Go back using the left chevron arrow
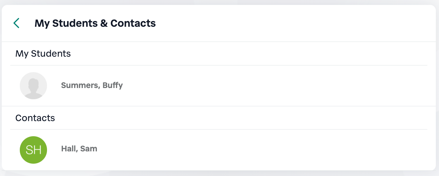The width and height of the screenshot is (439, 176). click(16, 23)
